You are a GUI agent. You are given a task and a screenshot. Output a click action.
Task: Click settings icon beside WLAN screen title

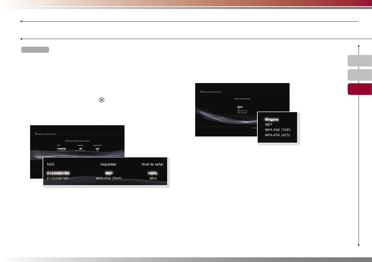[201, 91]
